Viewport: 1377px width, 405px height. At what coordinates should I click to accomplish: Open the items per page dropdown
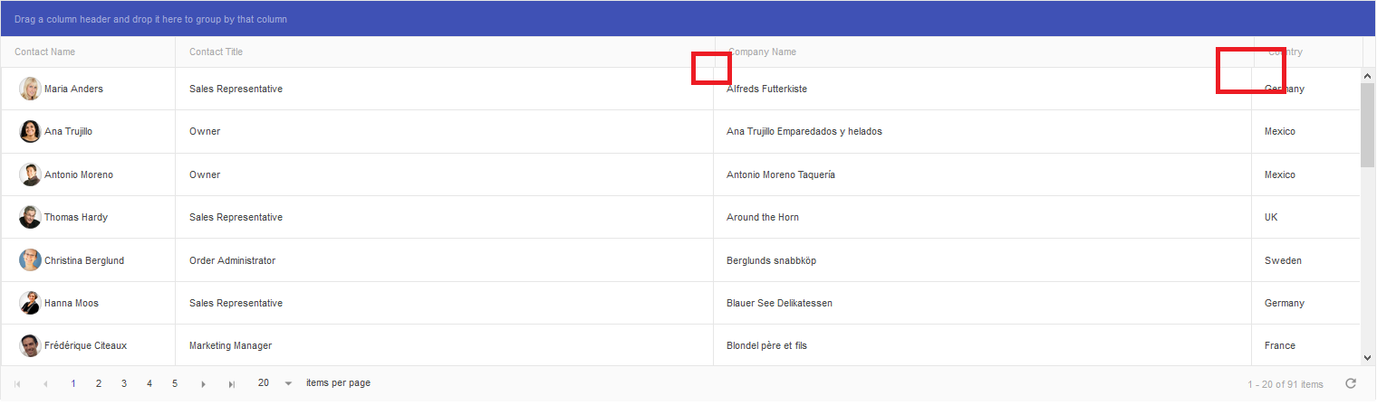tap(288, 383)
